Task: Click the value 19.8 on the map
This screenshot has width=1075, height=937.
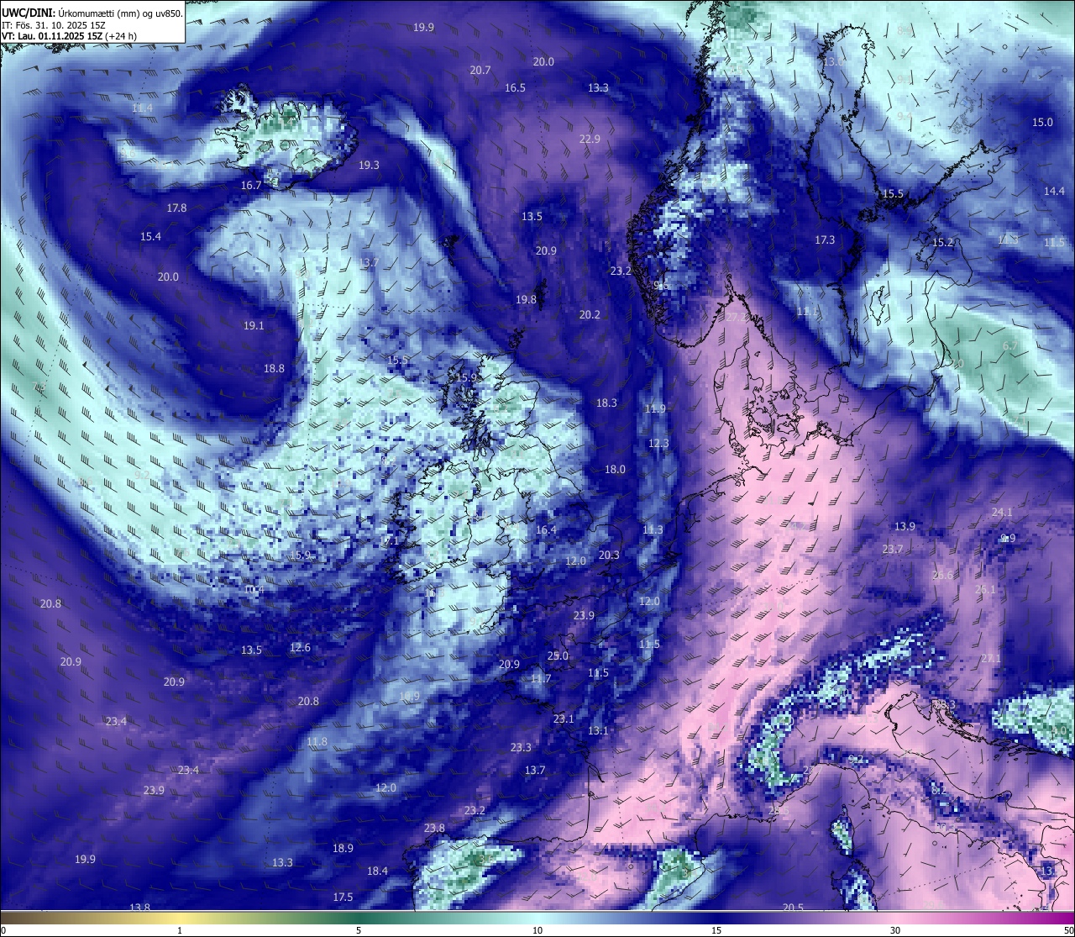Action: [x=526, y=300]
